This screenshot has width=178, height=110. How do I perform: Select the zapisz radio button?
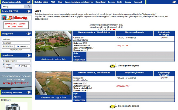4,64
